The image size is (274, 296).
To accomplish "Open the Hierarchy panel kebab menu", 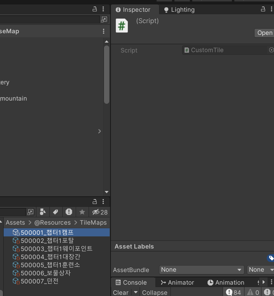I will pos(103,9).
